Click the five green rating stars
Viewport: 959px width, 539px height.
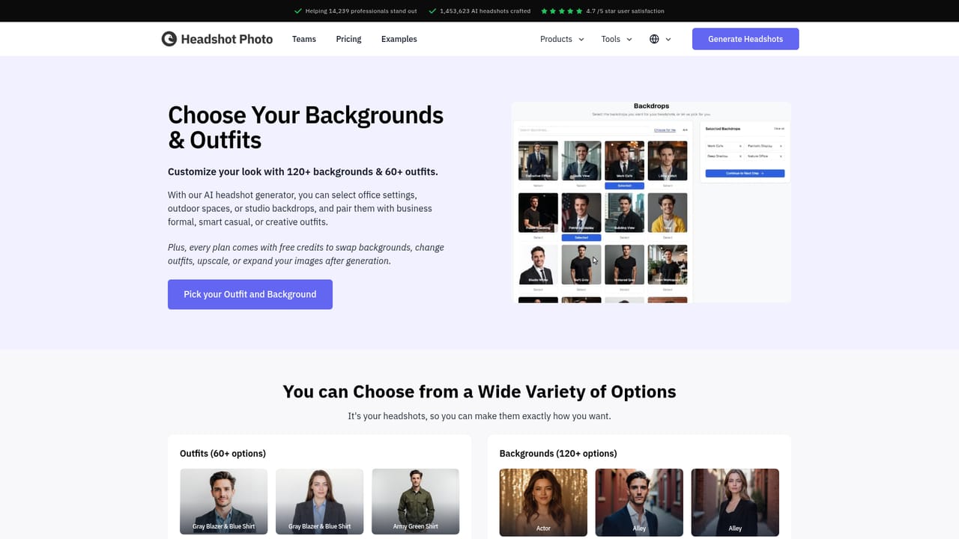tap(561, 11)
